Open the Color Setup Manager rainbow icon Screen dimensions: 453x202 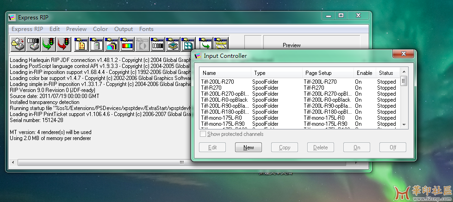click(x=127, y=44)
